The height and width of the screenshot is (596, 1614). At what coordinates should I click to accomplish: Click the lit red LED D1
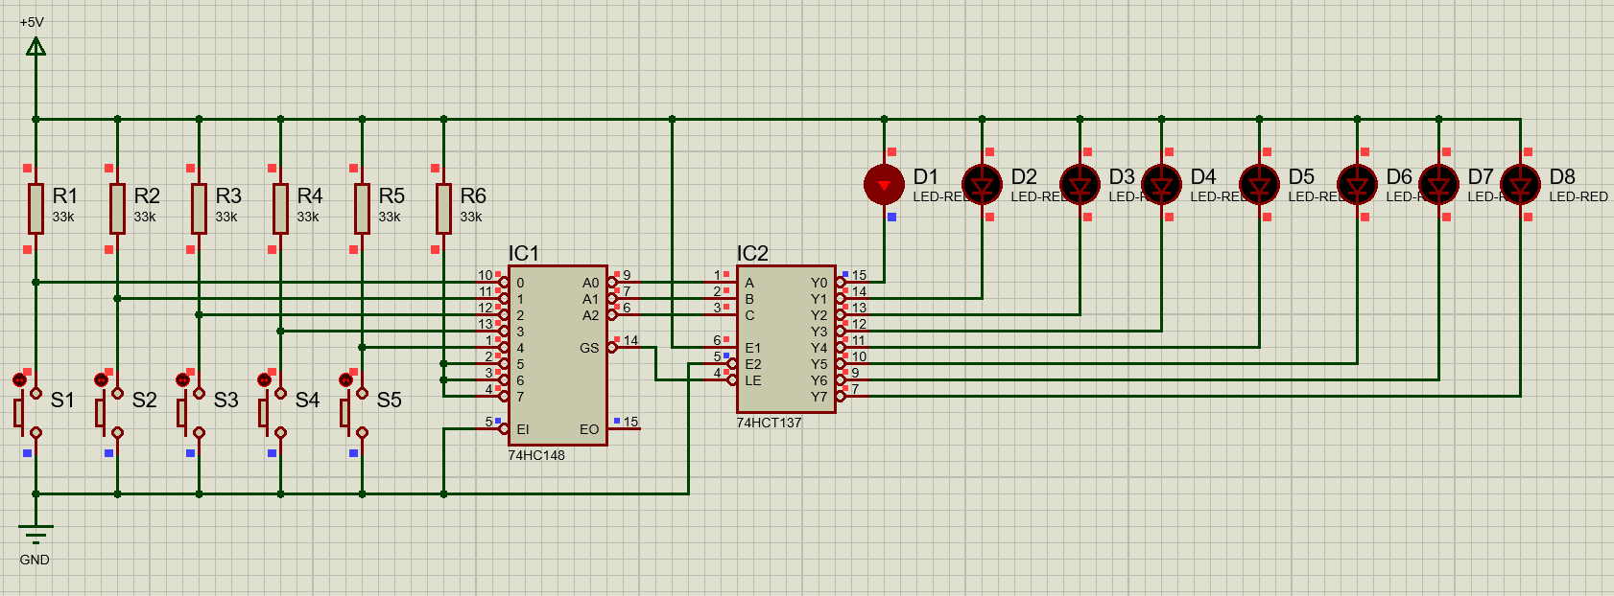point(884,184)
